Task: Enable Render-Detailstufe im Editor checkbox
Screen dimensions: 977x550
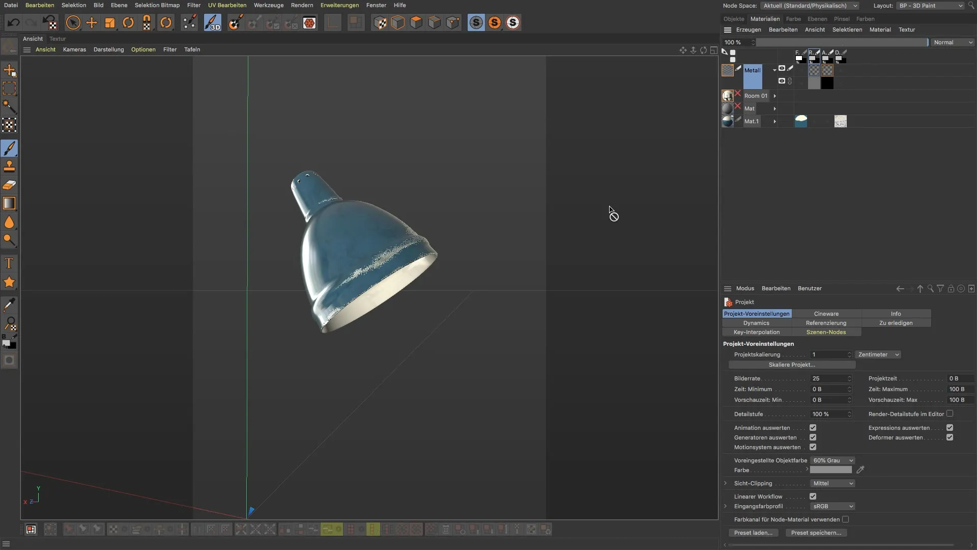Action: (x=950, y=414)
